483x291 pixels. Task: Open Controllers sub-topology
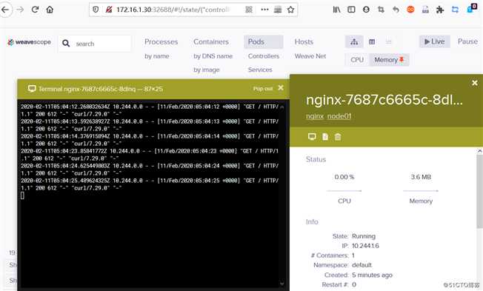pyautogui.click(x=264, y=56)
